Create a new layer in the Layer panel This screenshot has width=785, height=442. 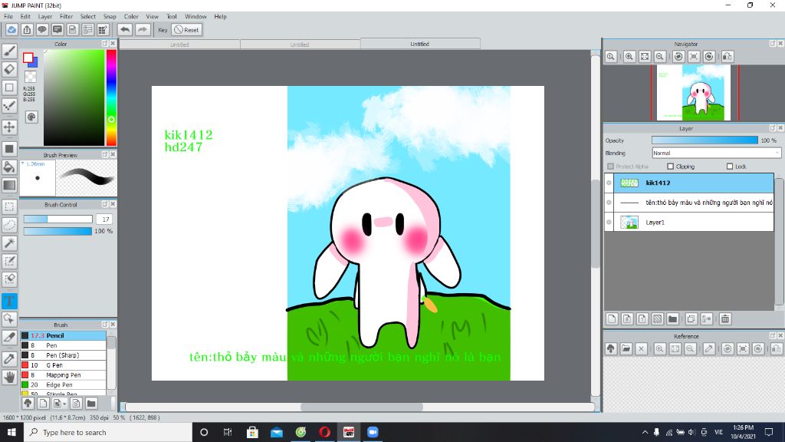tap(612, 318)
